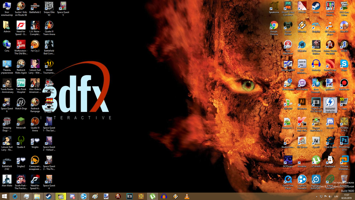
Task: Select the SLADE desktop icon
Action: (x=344, y=46)
